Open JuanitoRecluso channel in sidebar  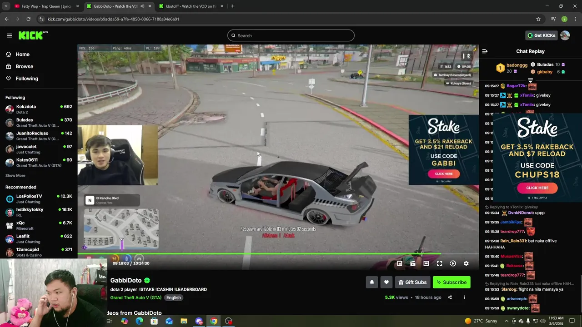coord(39,136)
